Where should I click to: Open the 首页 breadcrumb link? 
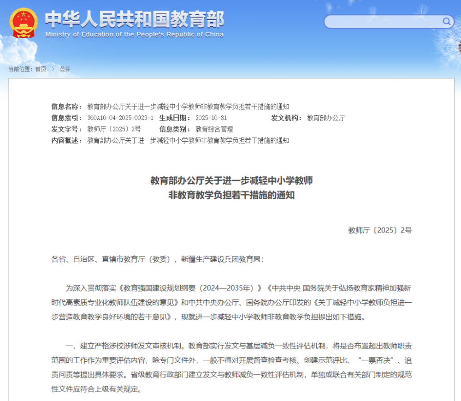(41, 69)
